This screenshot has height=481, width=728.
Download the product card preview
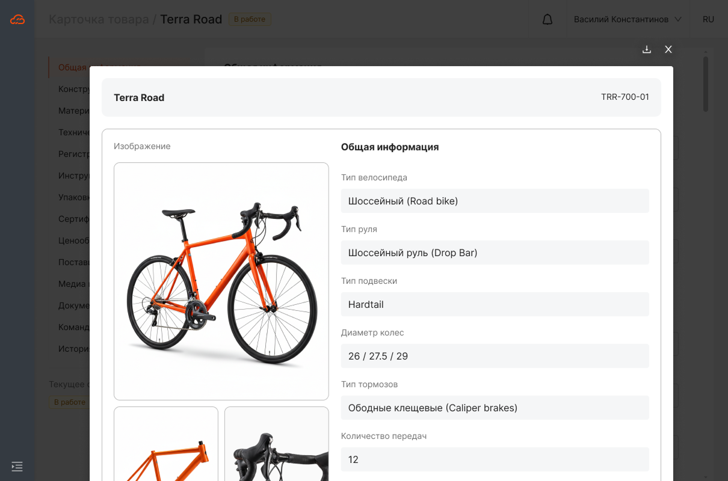coord(647,49)
